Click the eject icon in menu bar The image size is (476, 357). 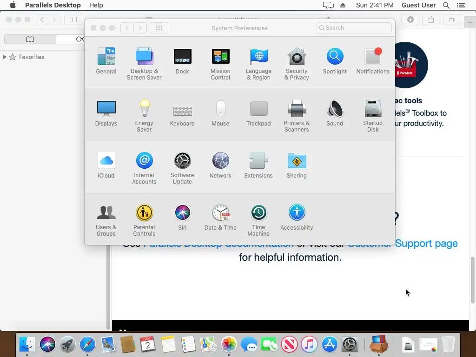pos(343,5)
